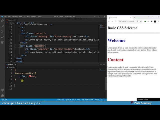Viewport: 160px width, 120px height.
Task: Open the View menu
Action: [x=20, y=16]
